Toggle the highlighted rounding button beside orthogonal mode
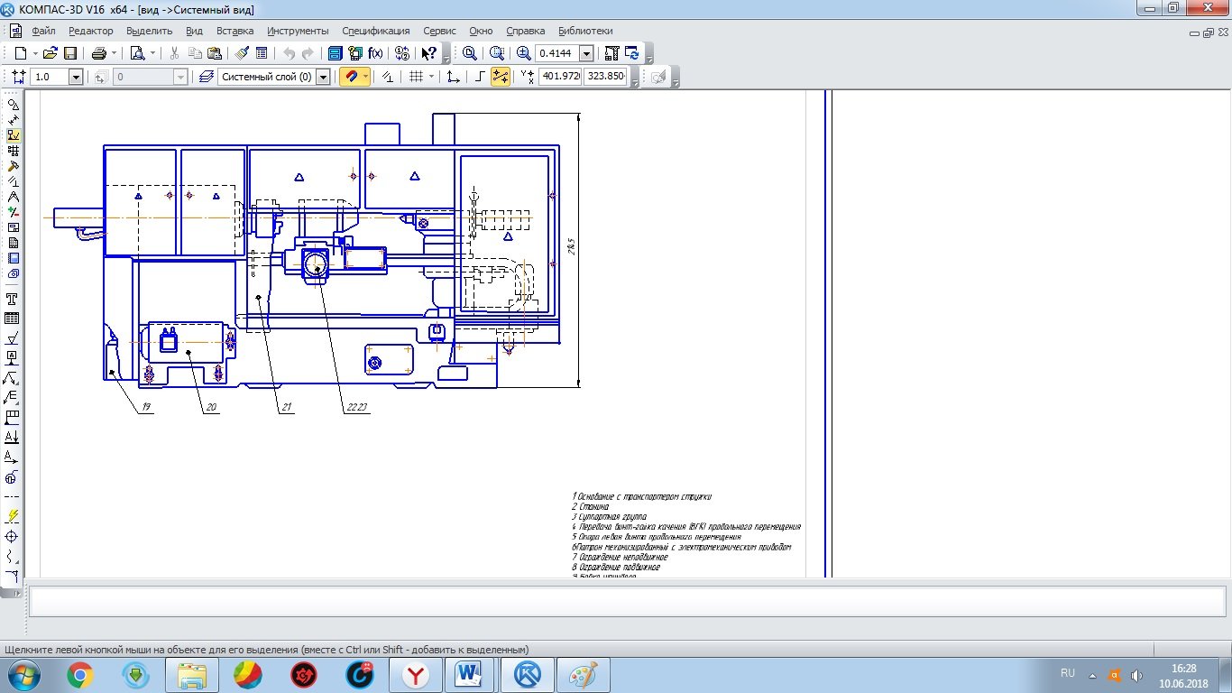Viewport: 1232px width, 693px height. tap(501, 77)
